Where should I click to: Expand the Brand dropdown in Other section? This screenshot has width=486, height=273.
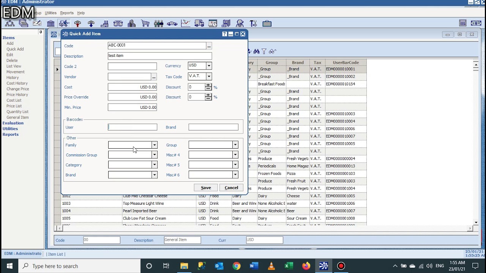(x=154, y=175)
